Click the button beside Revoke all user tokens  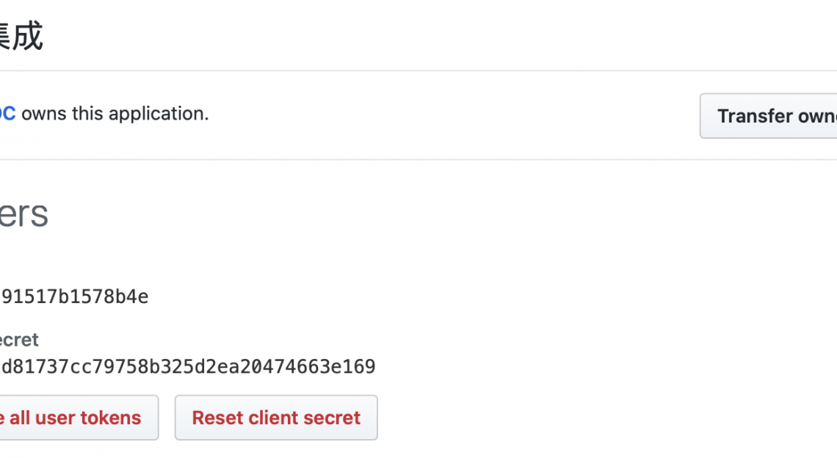pyautogui.click(x=276, y=418)
